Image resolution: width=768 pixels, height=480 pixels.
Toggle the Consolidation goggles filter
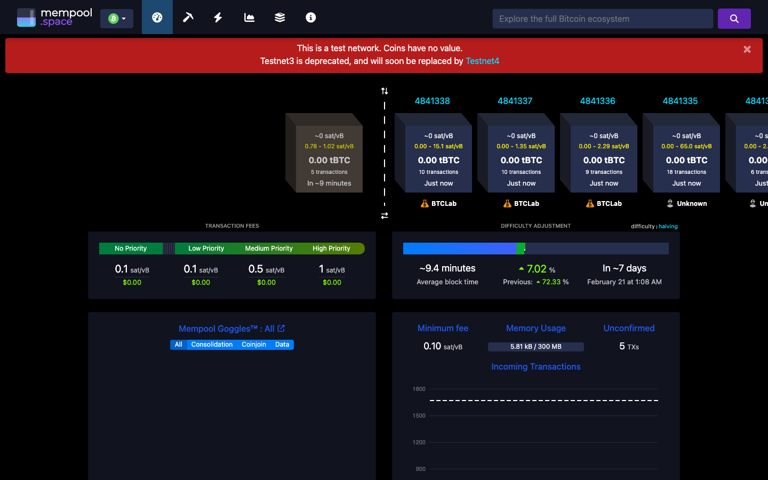212,344
